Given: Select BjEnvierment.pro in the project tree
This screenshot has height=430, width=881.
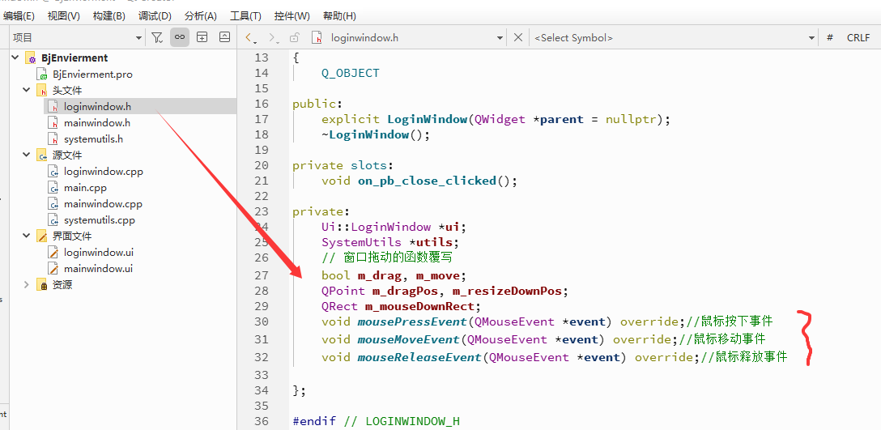Looking at the screenshot, I should 92,74.
